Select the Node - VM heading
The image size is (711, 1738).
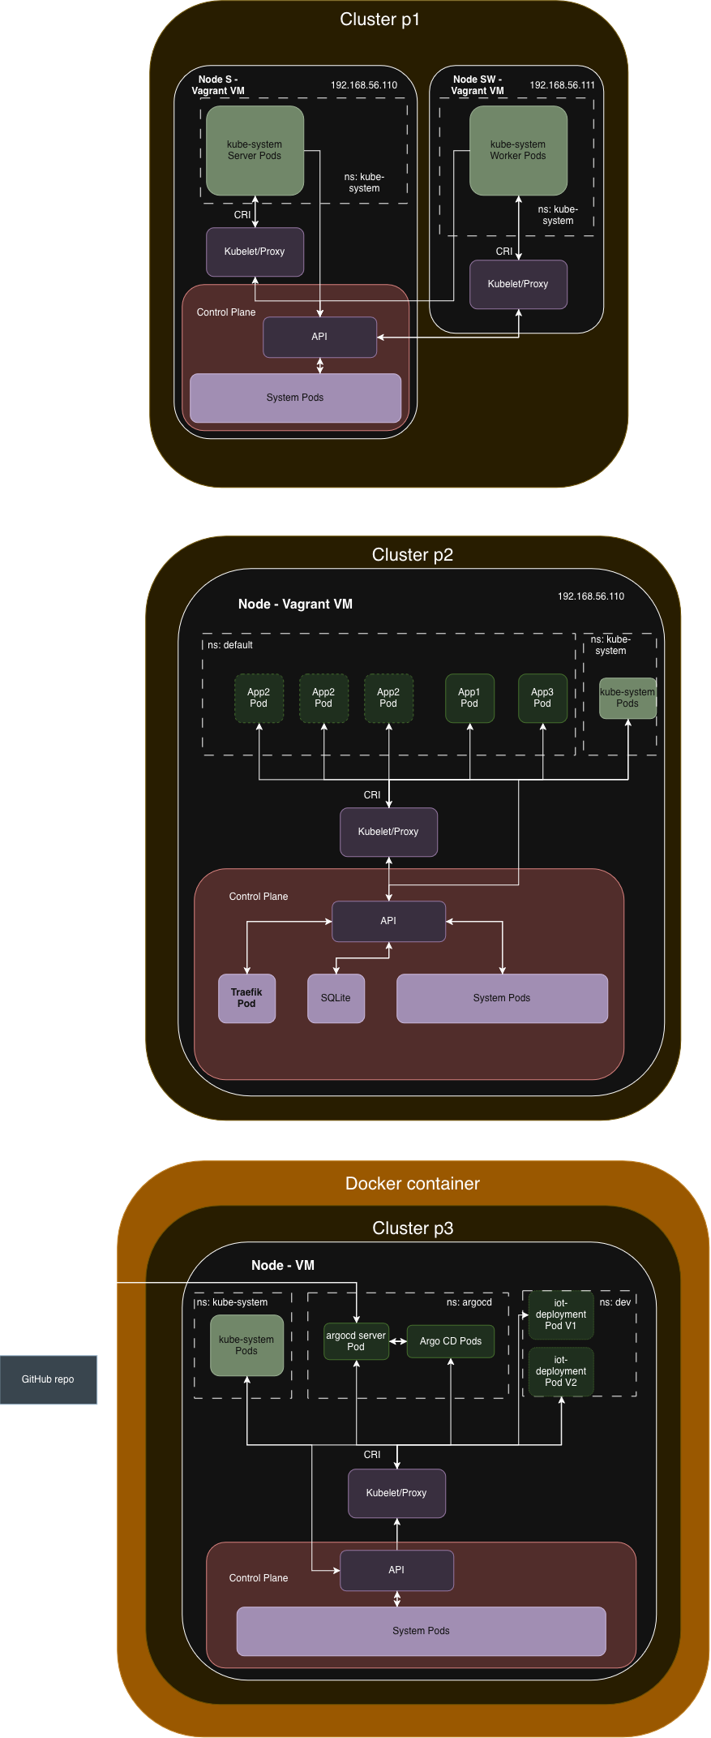tap(283, 1265)
